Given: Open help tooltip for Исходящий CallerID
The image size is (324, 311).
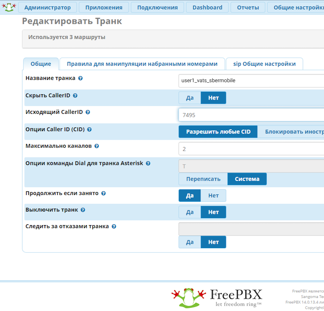Looking at the screenshot, I should [87, 112].
